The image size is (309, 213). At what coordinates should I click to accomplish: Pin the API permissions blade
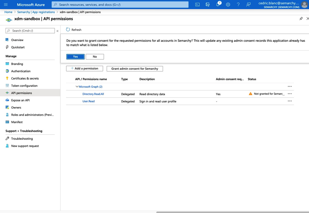(301, 19)
